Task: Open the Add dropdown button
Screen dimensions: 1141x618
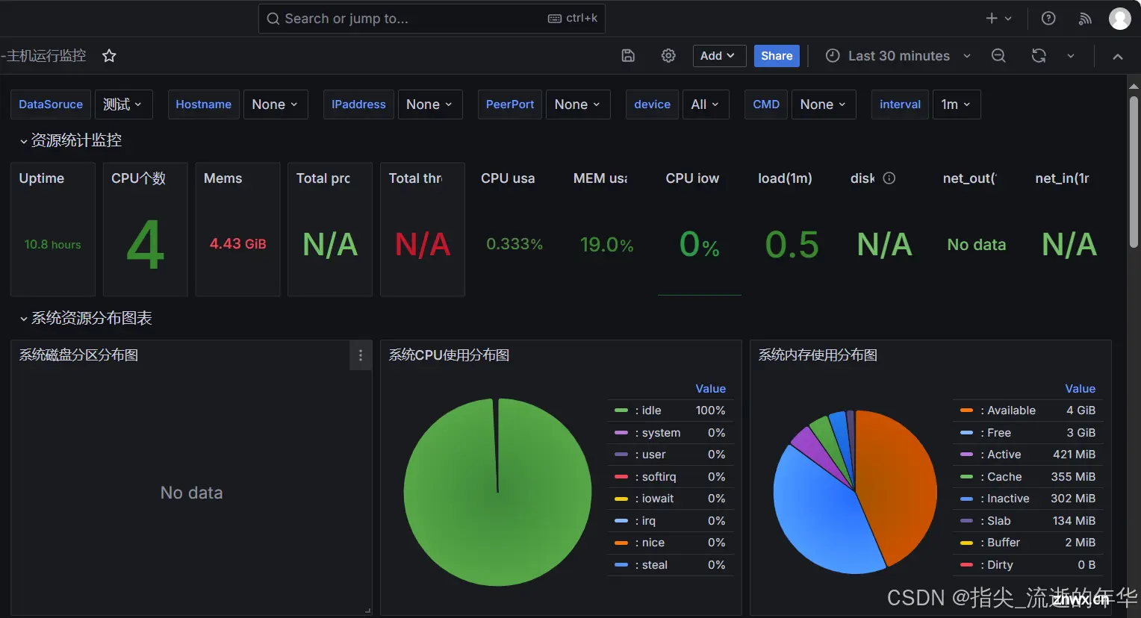Action: [x=719, y=56]
